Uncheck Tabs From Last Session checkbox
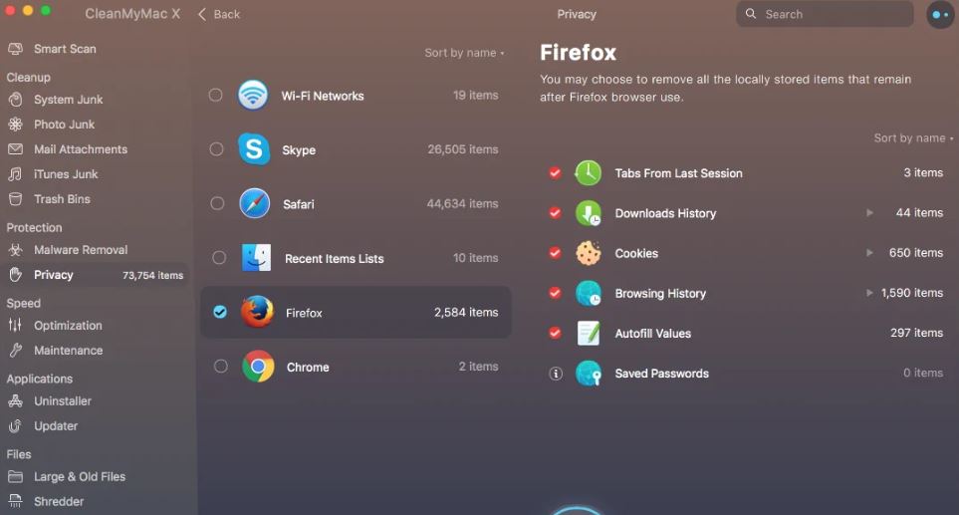The image size is (959, 515). point(555,173)
